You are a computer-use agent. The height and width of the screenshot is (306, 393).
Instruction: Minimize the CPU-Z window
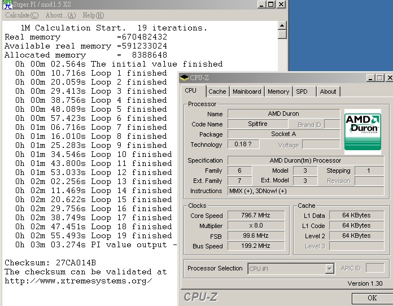[370, 78]
